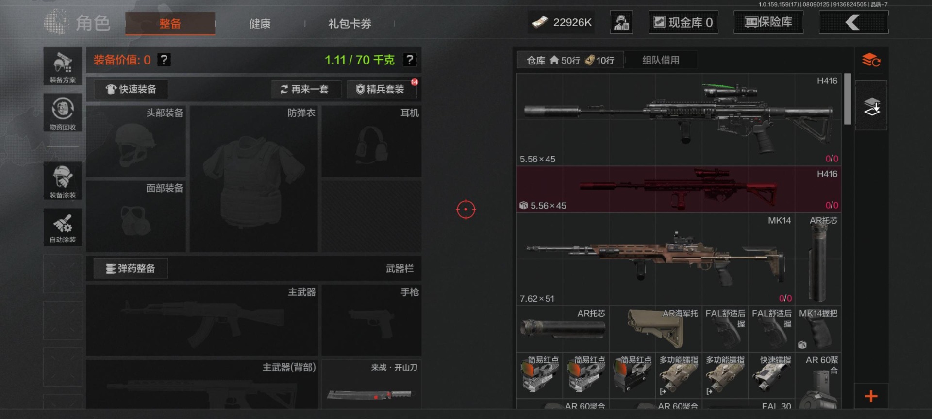Open the 精兵套装 button with badge
The height and width of the screenshot is (419, 932).
tap(382, 89)
